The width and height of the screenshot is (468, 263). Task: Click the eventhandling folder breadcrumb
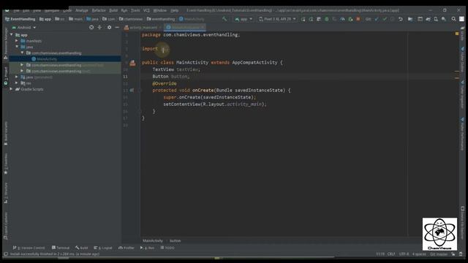[x=161, y=19]
